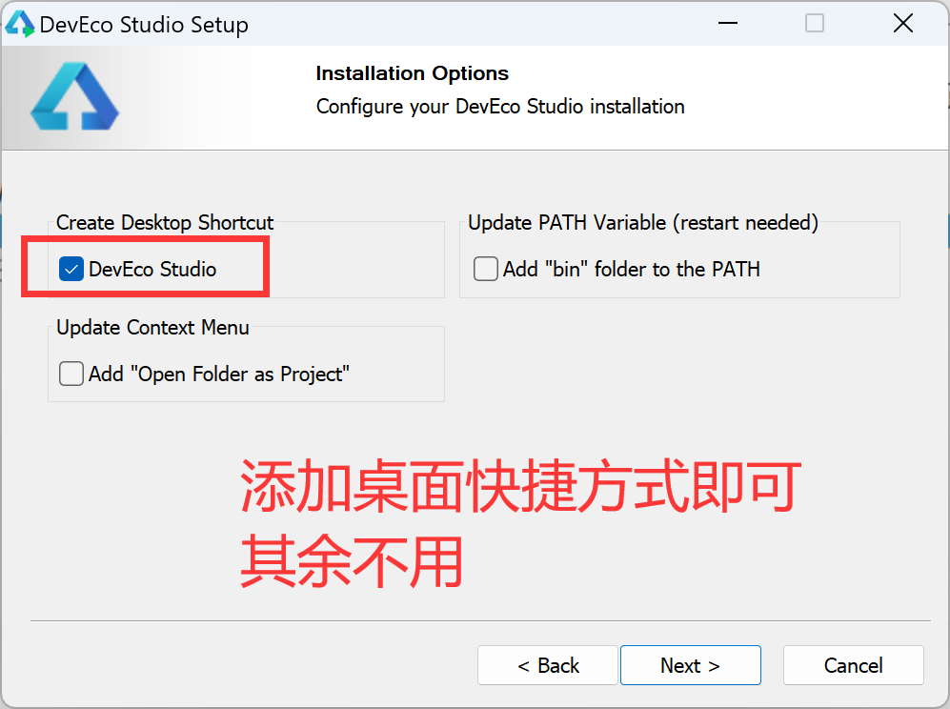Cancel the DevEco Studio setup
950x709 pixels.
(x=853, y=665)
